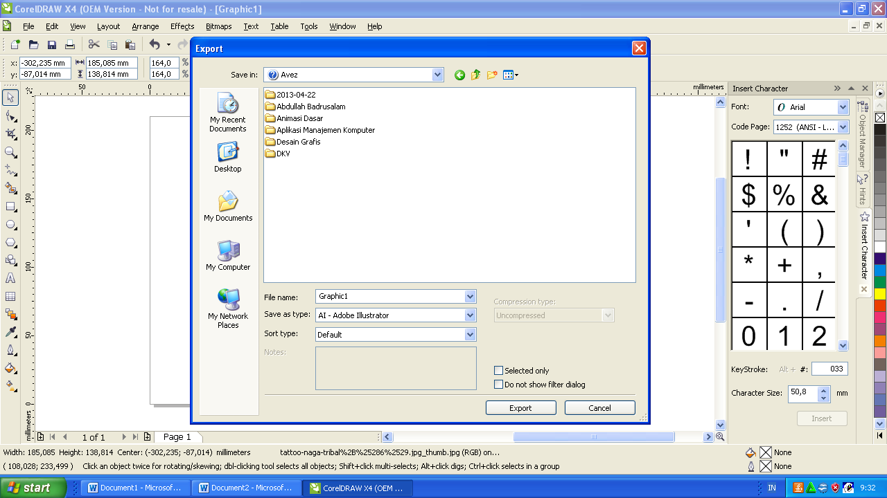
Task: Click the no-color X swatch atop the palette
Action: (880, 118)
